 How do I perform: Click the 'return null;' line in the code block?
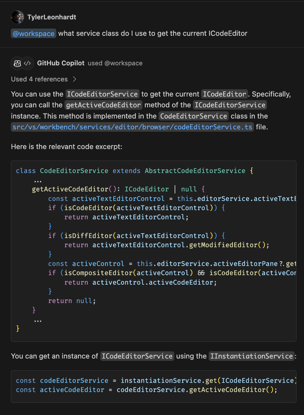pos(72,301)
